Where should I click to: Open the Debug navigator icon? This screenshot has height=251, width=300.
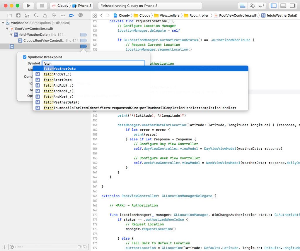point(62,15)
